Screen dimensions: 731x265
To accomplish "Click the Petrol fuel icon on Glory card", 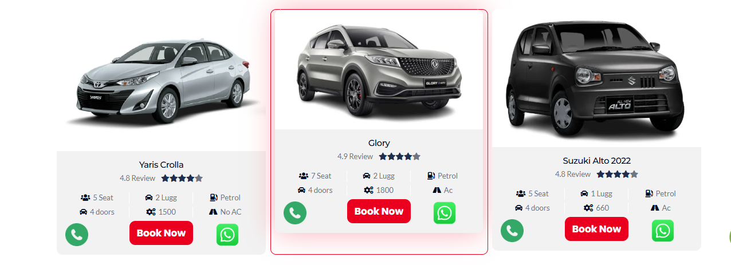I will pyautogui.click(x=431, y=176).
